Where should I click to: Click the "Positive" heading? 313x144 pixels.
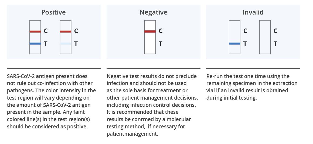click(53, 12)
